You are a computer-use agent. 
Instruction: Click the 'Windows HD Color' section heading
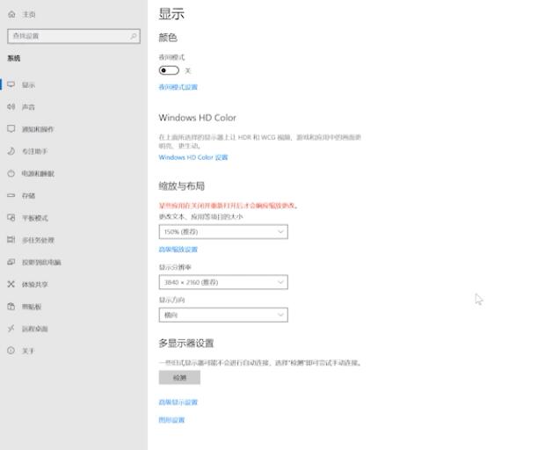click(x=198, y=118)
